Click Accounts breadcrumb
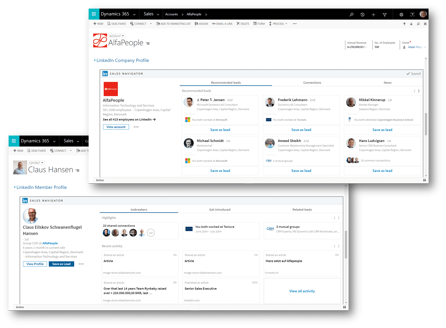This screenshot has width=446, height=328. [x=171, y=14]
